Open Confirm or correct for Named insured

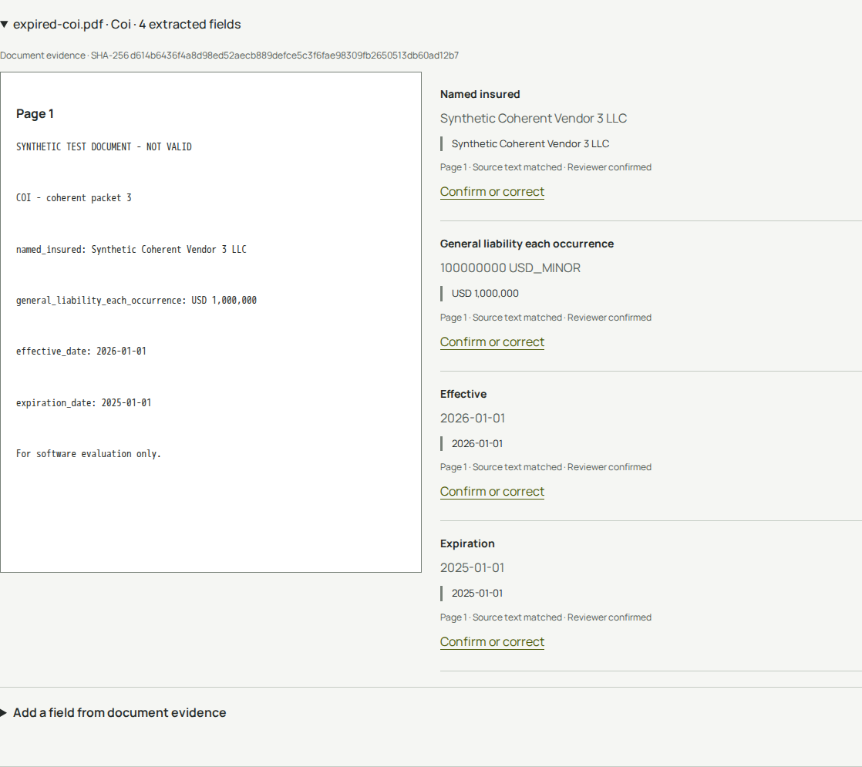tap(492, 192)
